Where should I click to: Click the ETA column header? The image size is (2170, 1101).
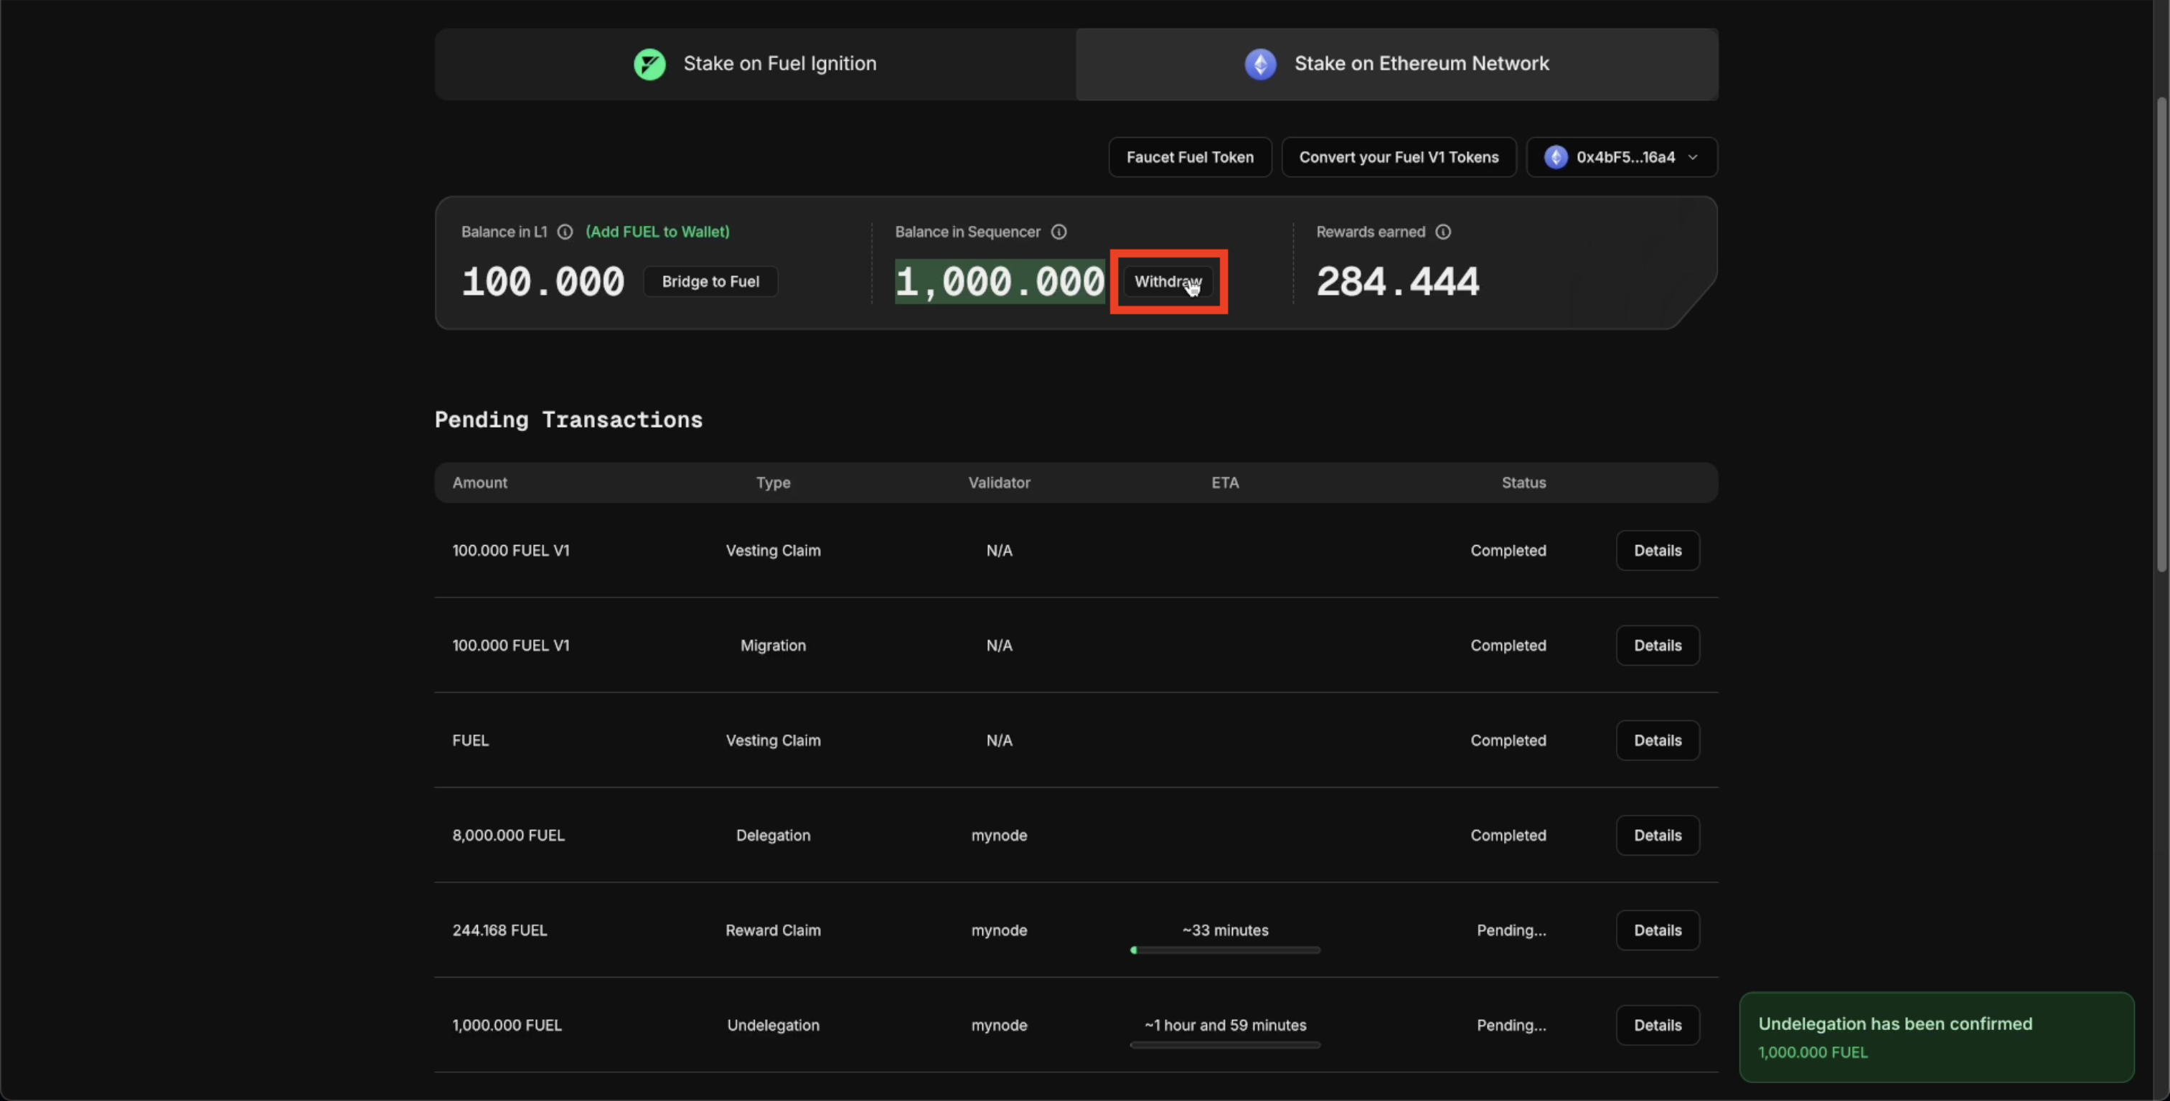pos(1225,483)
